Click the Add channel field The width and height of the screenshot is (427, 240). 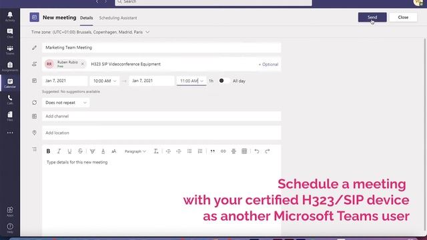(x=161, y=116)
